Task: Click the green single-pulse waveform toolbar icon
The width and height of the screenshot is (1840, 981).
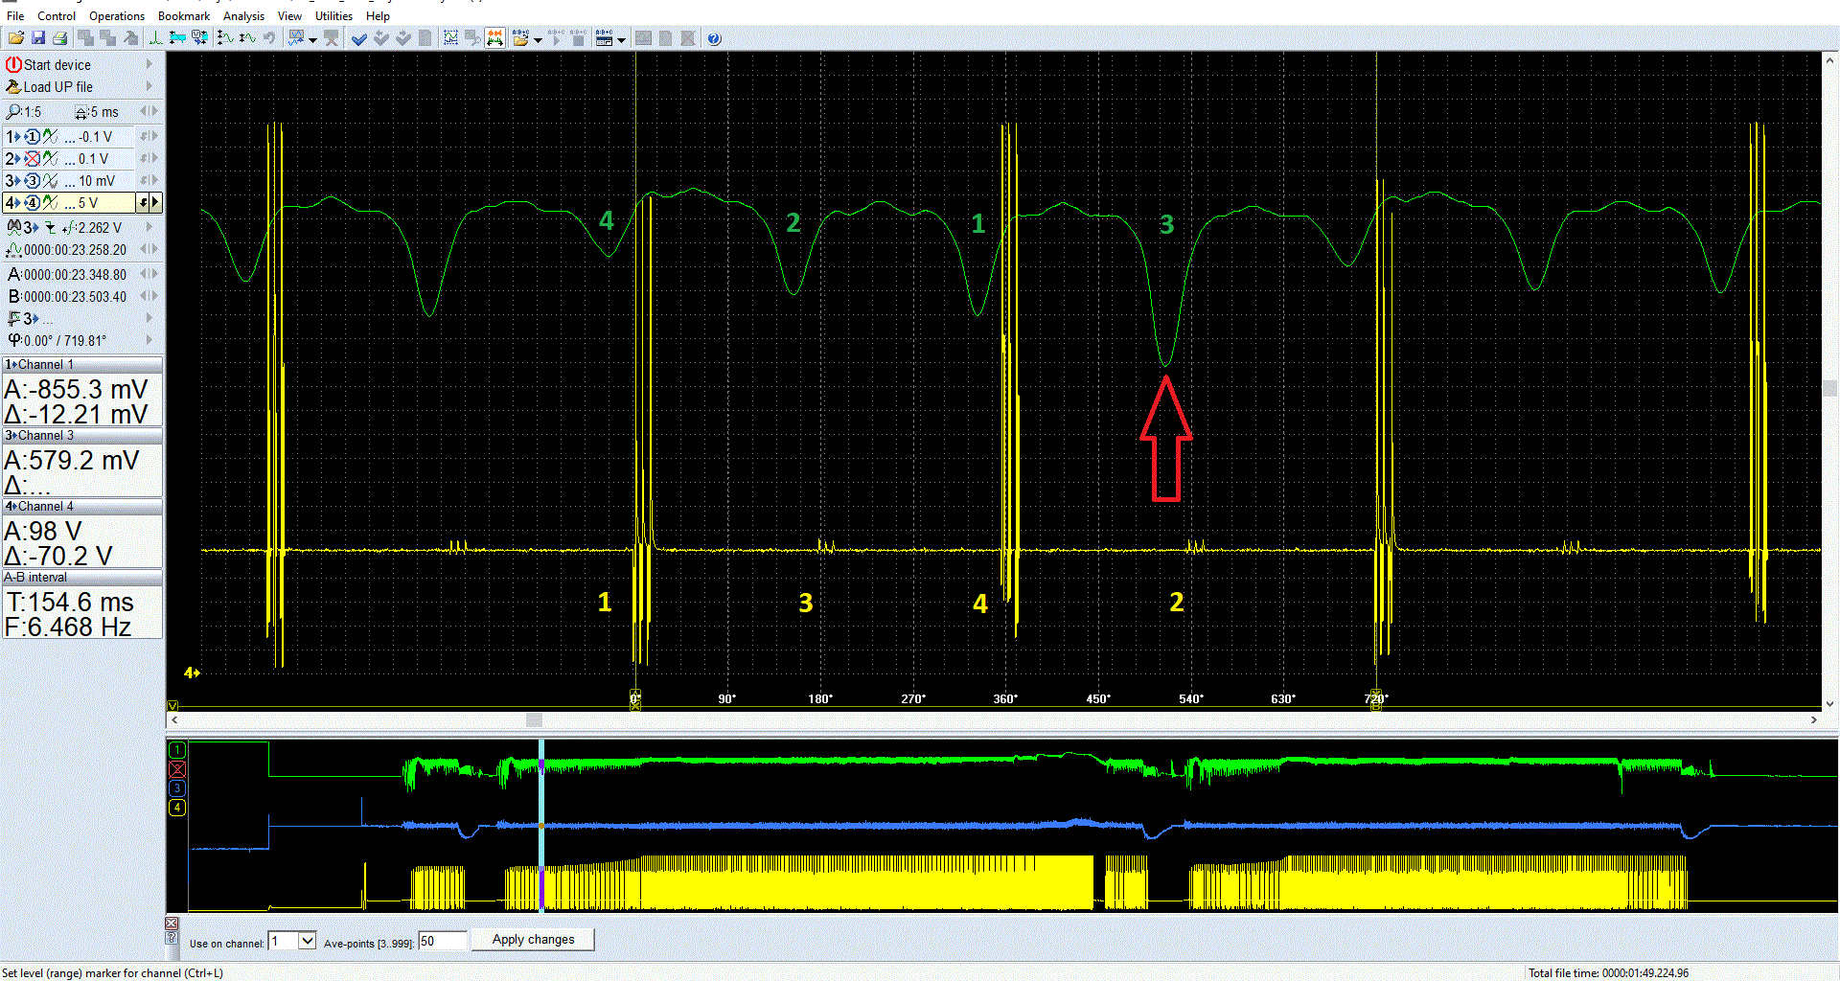Action: click(x=155, y=38)
